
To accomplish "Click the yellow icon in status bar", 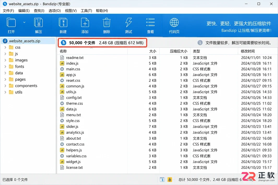I will click(170, 180).
